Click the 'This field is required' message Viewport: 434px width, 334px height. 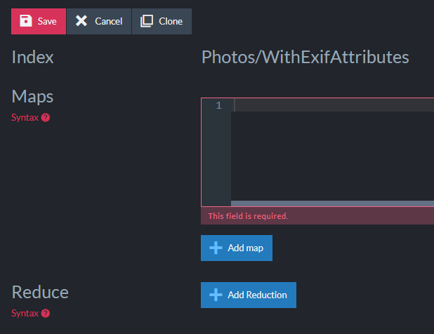(248, 216)
